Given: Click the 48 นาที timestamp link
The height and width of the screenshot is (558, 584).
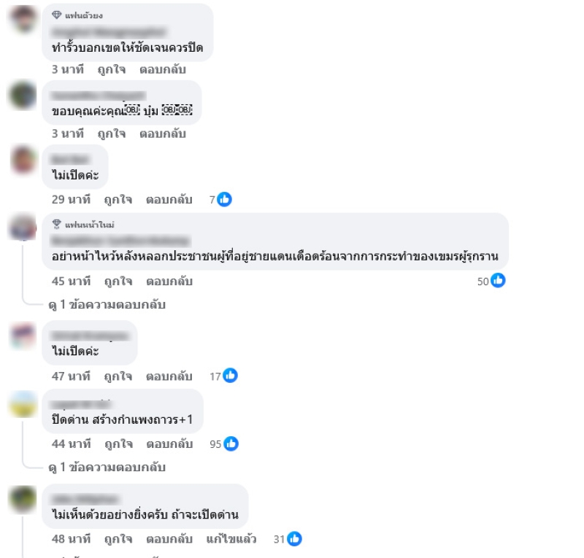Looking at the screenshot, I should [71, 539].
